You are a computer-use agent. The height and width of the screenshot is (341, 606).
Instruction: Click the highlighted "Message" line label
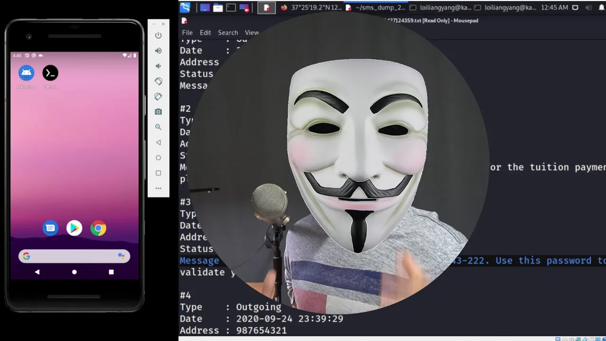pyautogui.click(x=199, y=261)
